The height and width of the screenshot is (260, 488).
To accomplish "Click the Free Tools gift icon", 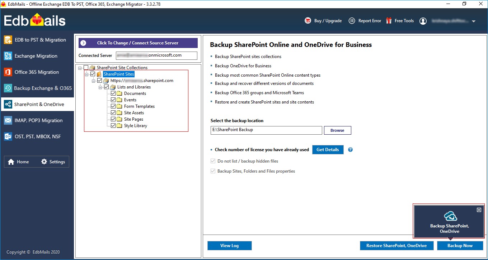I will coord(389,21).
